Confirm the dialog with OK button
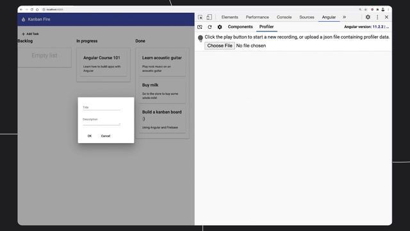The height and width of the screenshot is (231, 410). [x=90, y=136]
